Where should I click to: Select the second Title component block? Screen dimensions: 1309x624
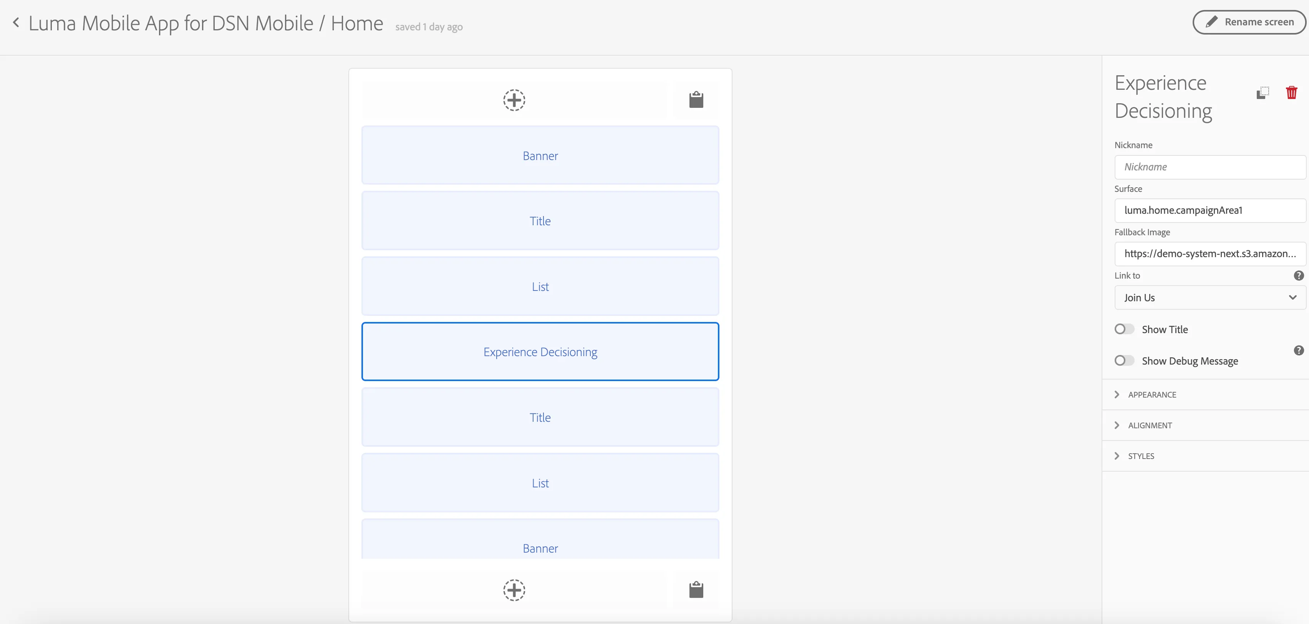click(540, 418)
